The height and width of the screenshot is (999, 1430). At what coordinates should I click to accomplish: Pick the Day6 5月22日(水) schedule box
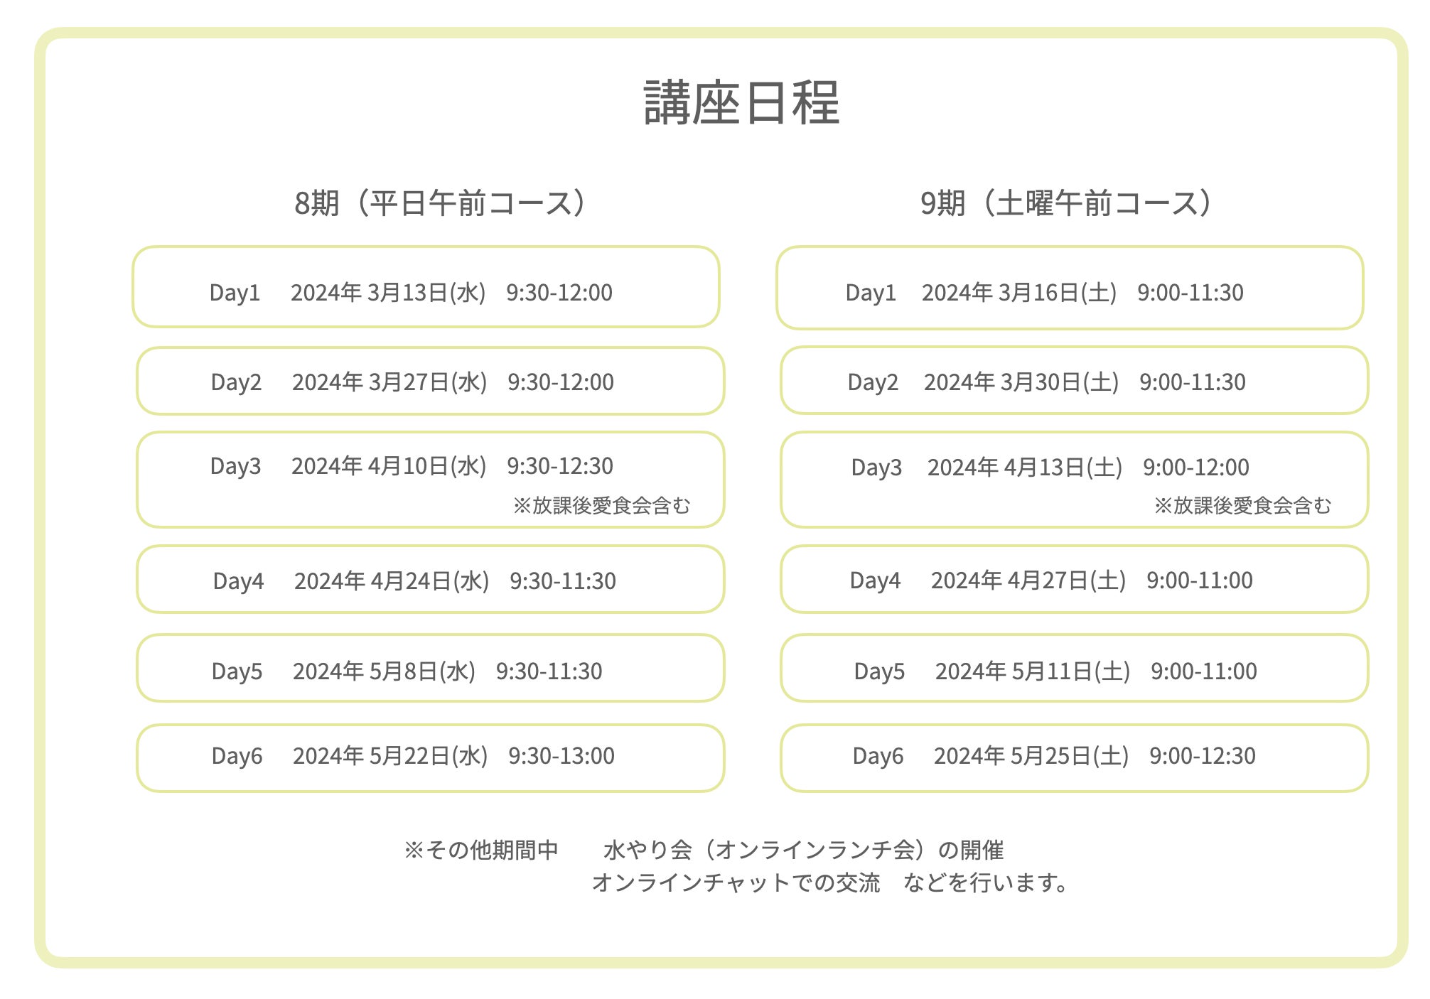click(430, 758)
